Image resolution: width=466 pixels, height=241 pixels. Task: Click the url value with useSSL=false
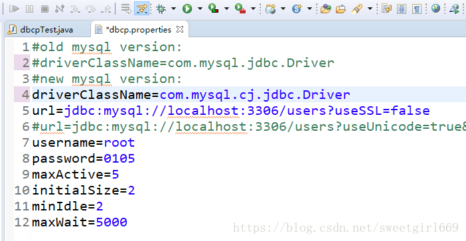pos(247,111)
